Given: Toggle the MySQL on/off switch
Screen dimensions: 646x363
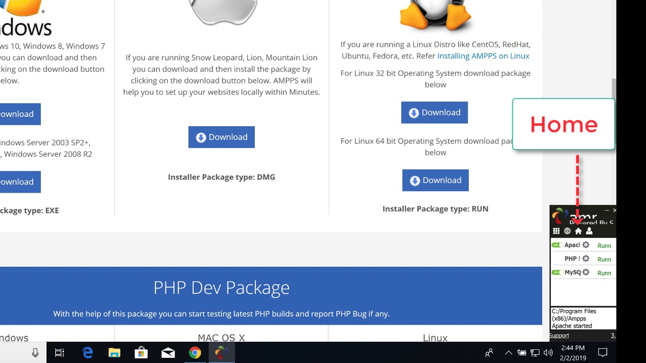Looking at the screenshot, I should tap(557, 272).
